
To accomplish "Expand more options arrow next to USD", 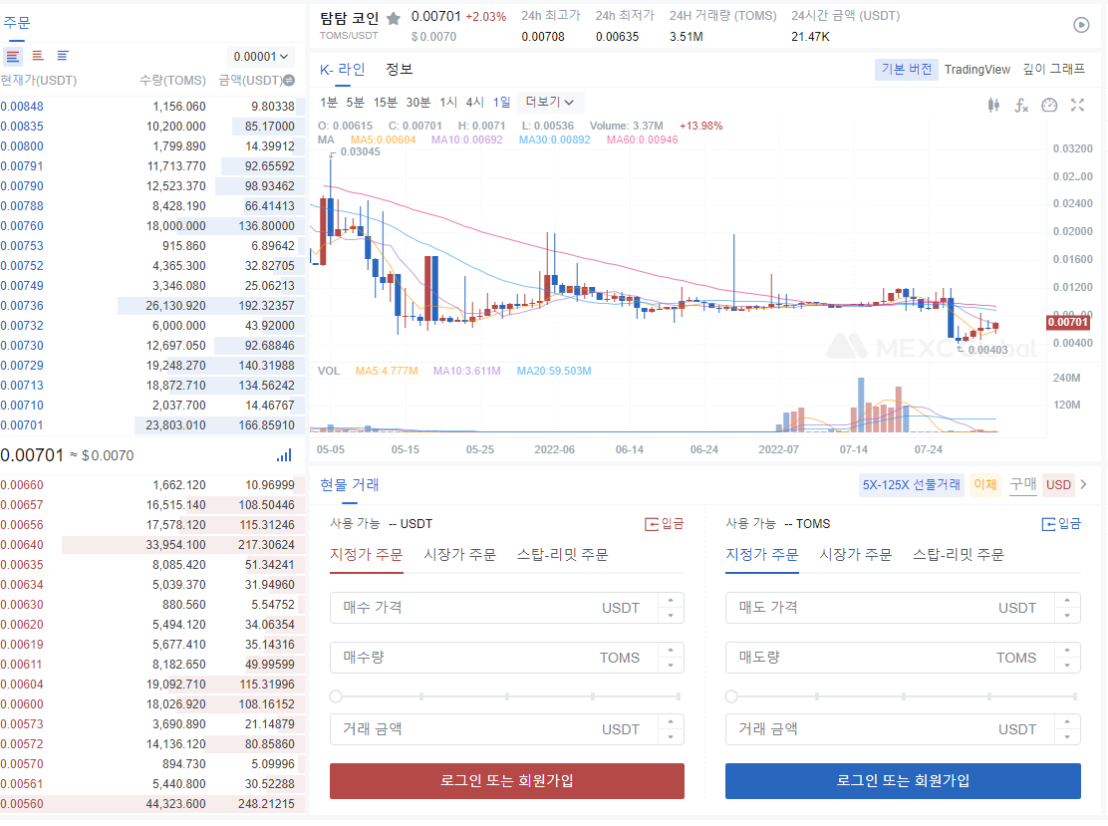I will point(1084,484).
